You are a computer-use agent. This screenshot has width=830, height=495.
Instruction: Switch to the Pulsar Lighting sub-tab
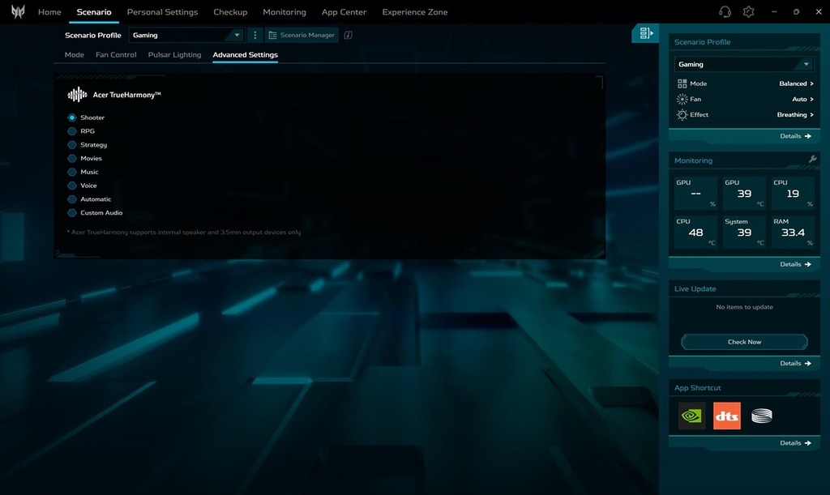(x=175, y=54)
